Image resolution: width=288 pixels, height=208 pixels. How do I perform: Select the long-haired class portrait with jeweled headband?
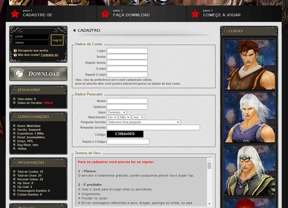[249, 170]
